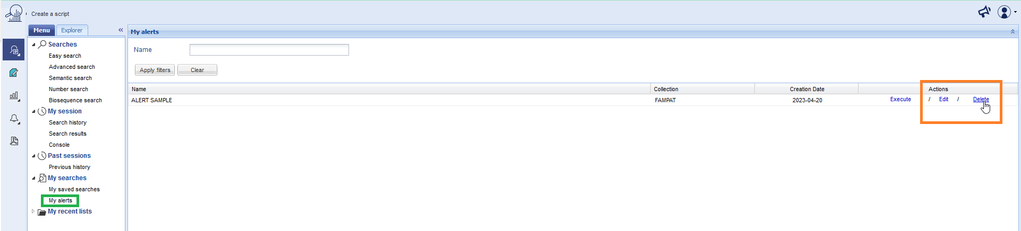Click the Edit link for ALERT SAMPLE

tap(943, 100)
